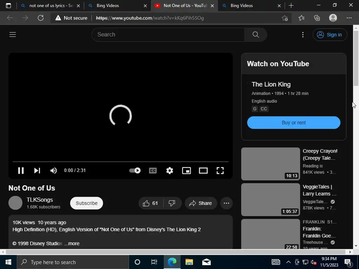
Task: Like the video with 61 likes
Action: 151,203
